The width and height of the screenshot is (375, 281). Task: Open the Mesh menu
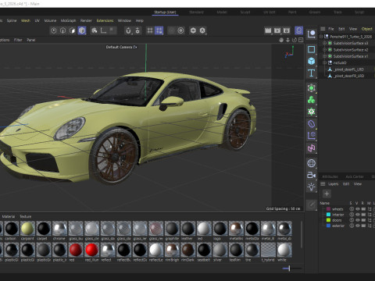tap(26, 20)
